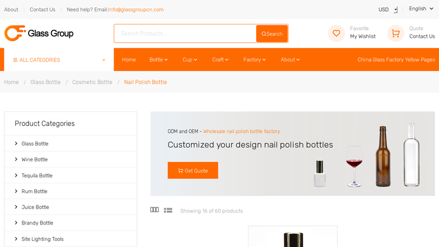Click the shopping cart quote icon
Screen dimensions: 439x247
[x=396, y=33]
